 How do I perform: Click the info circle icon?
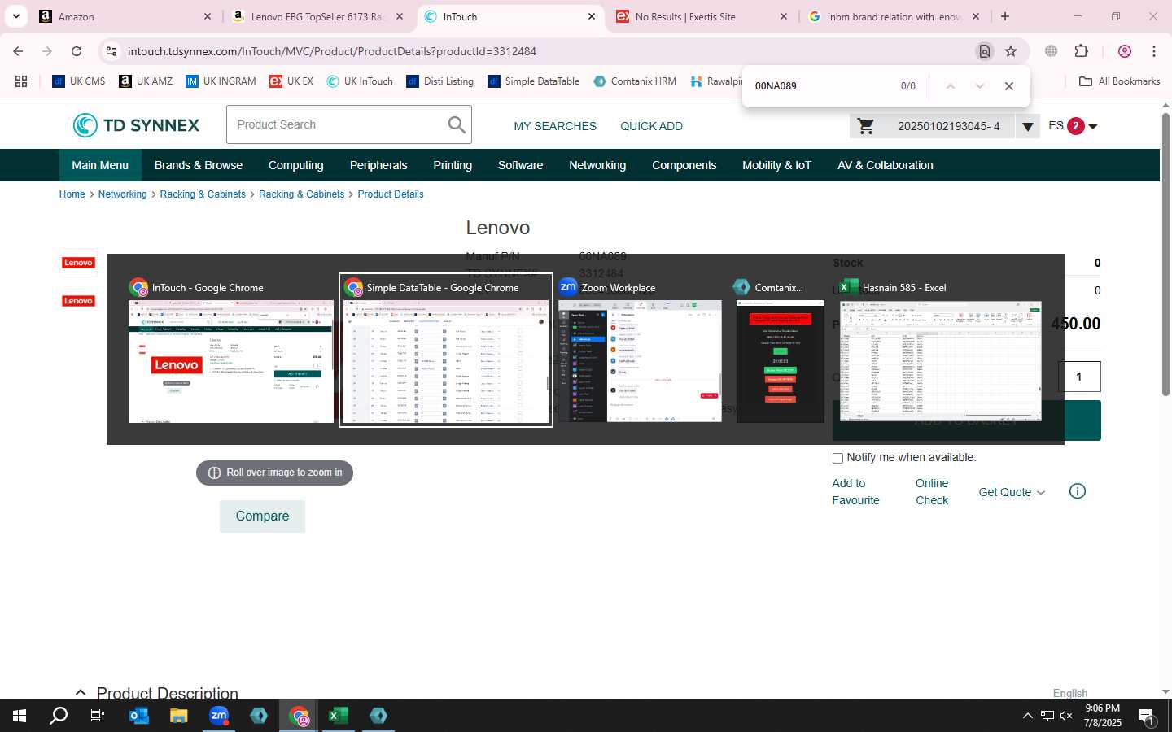tap(1078, 491)
